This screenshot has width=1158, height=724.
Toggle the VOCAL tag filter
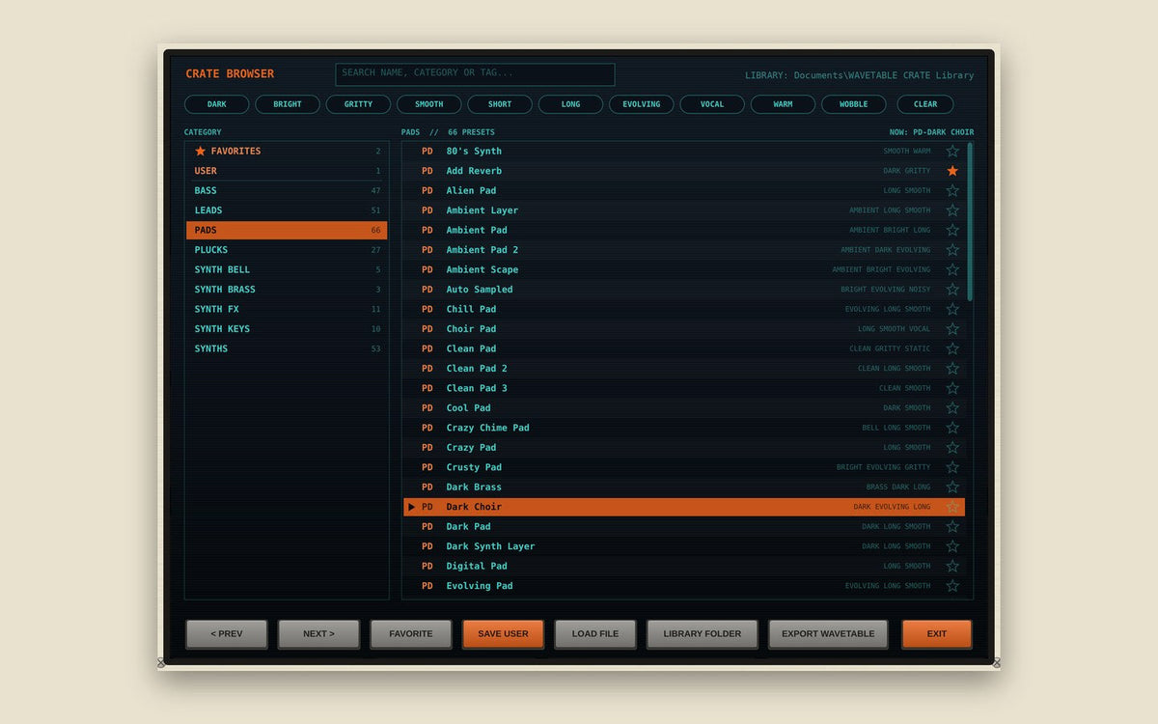point(712,104)
